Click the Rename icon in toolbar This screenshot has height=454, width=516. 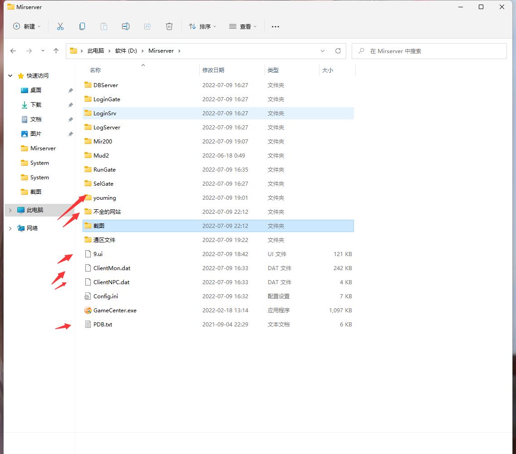click(126, 26)
